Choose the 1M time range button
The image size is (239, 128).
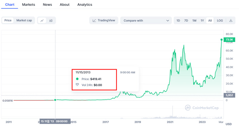click(x=194, y=20)
